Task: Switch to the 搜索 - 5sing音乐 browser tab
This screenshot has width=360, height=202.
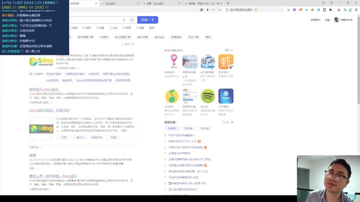Action: tap(161, 3)
